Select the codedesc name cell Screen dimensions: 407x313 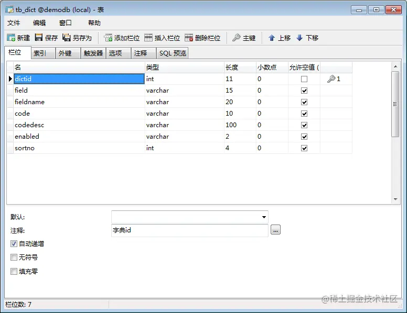click(79, 125)
